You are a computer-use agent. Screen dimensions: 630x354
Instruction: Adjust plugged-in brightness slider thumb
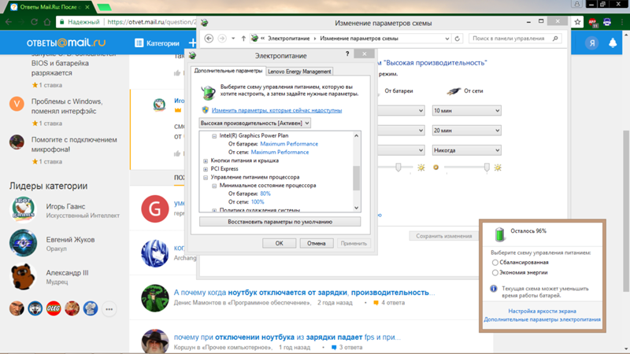[487, 167]
